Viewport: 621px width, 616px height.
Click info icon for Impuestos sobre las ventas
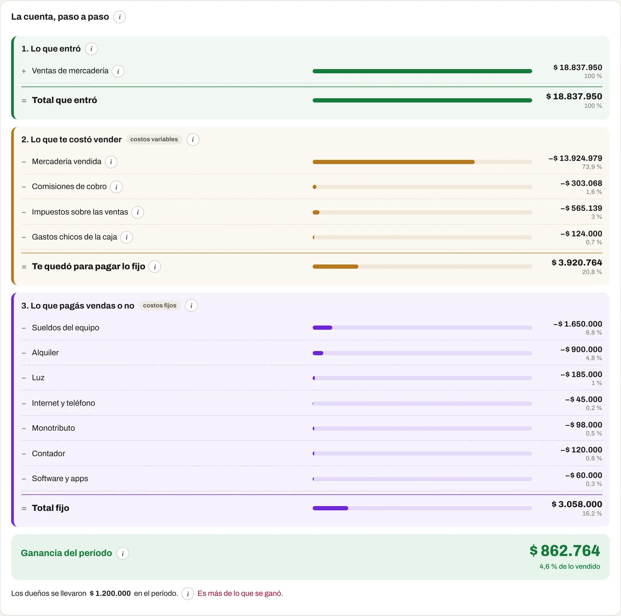(x=138, y=212)
